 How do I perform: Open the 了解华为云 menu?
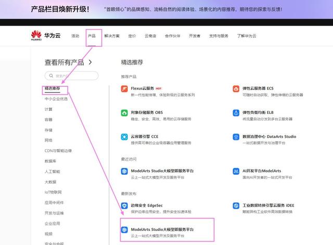tap(247, 36)
